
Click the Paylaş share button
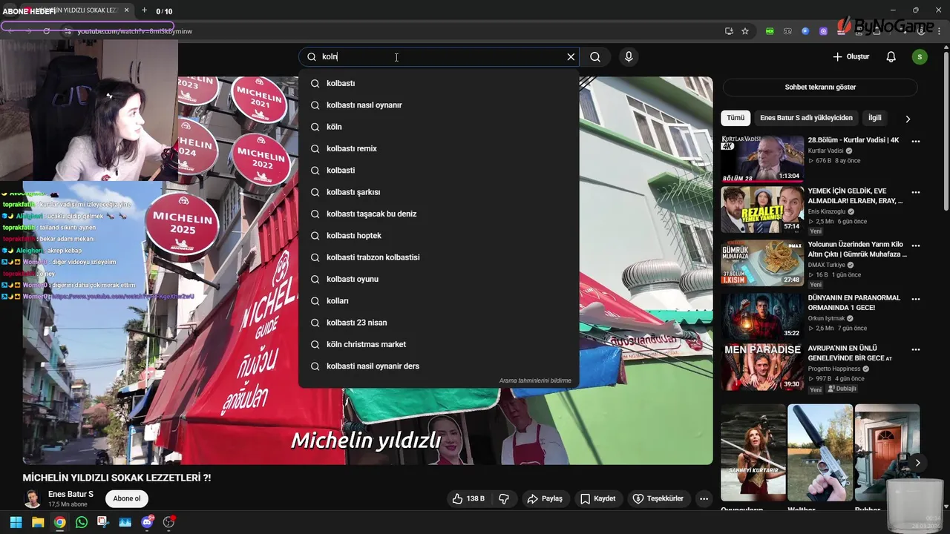(546, 498)
